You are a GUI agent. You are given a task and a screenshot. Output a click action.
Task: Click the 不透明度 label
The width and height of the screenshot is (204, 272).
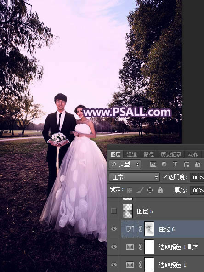click(175, 177)
